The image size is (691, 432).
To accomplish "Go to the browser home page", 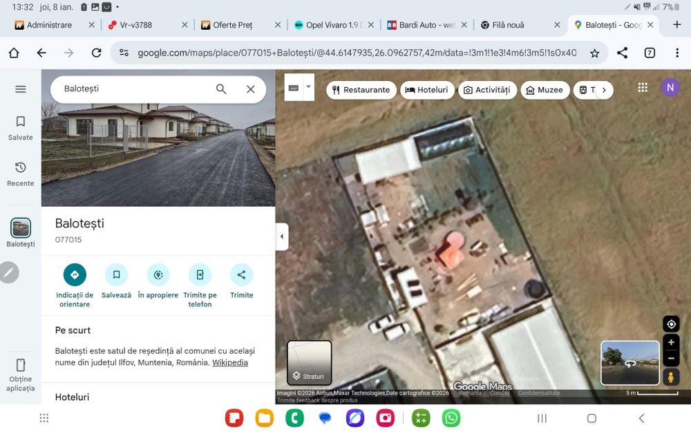I will 14,53.
